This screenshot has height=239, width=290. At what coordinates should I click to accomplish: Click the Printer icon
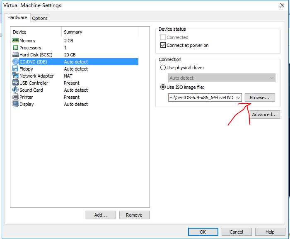[16, 97]
